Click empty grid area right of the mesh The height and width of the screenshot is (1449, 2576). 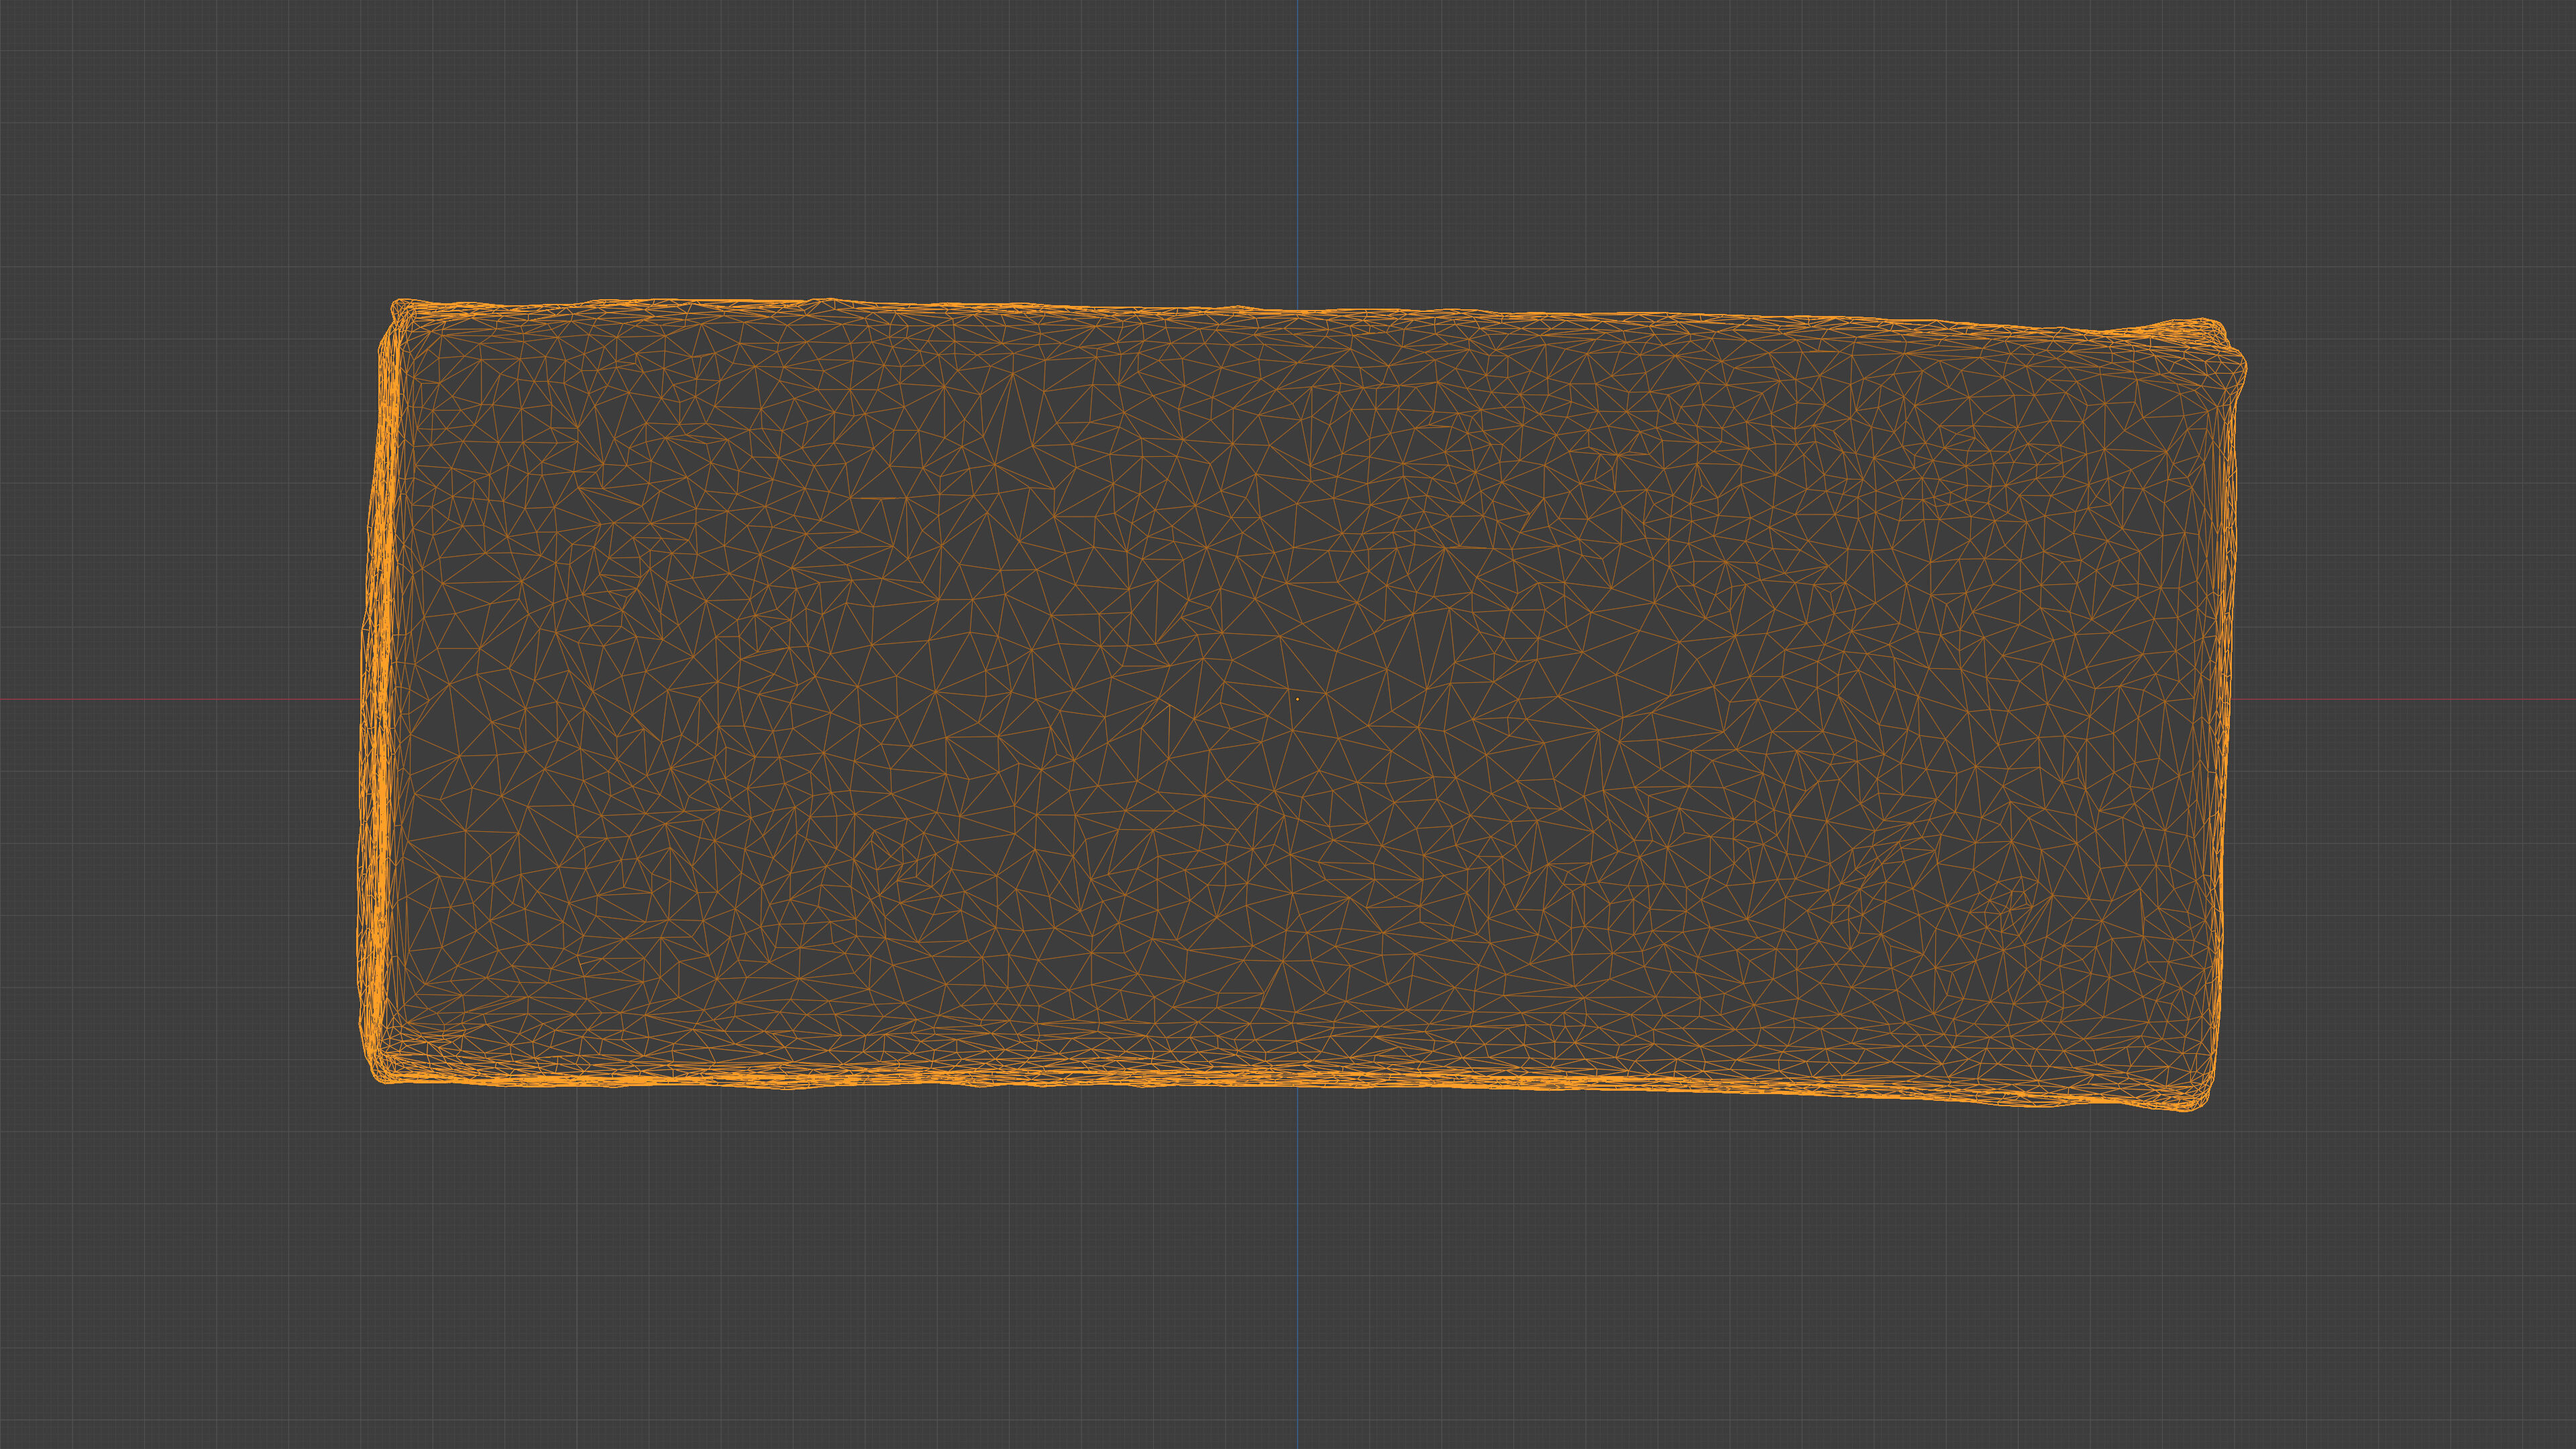[2400, 500]
